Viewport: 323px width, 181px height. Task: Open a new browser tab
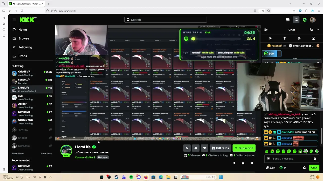point(48,4)
